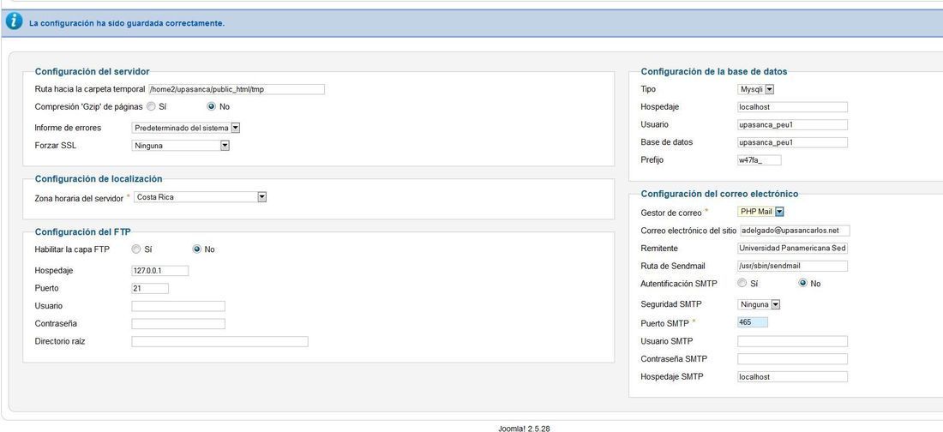Click the Hospedaje SMTP field
The width and height of the screenshot is (943, 432).
click(x=793, y=377)
